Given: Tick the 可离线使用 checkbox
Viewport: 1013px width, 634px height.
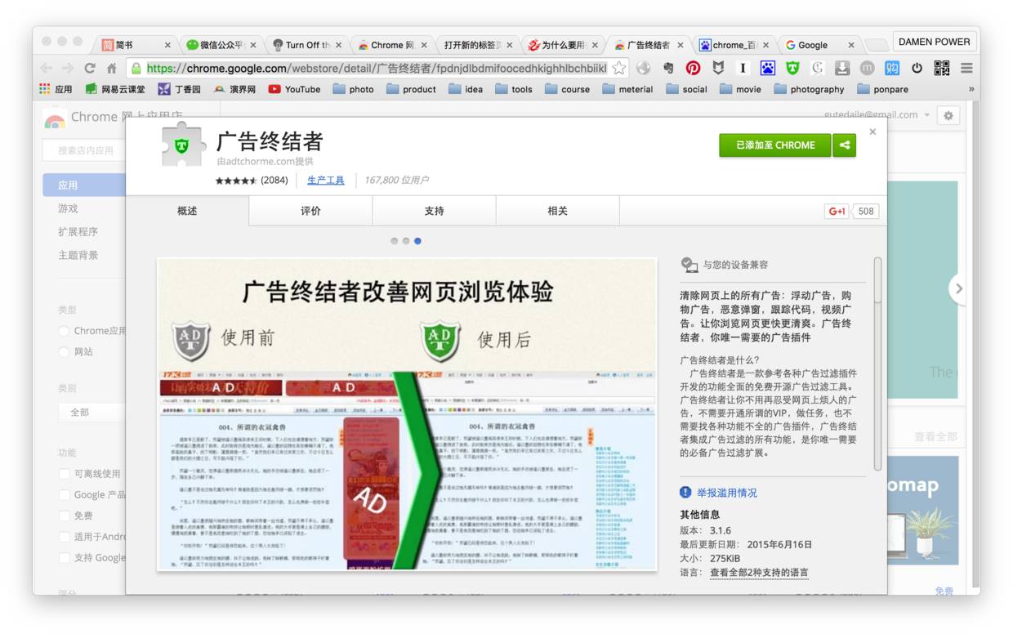Looking at the screenshot, I should (x=64, y=474).
